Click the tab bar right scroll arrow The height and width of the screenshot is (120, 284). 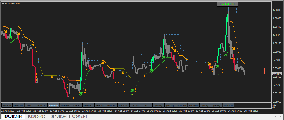(280, 116)
